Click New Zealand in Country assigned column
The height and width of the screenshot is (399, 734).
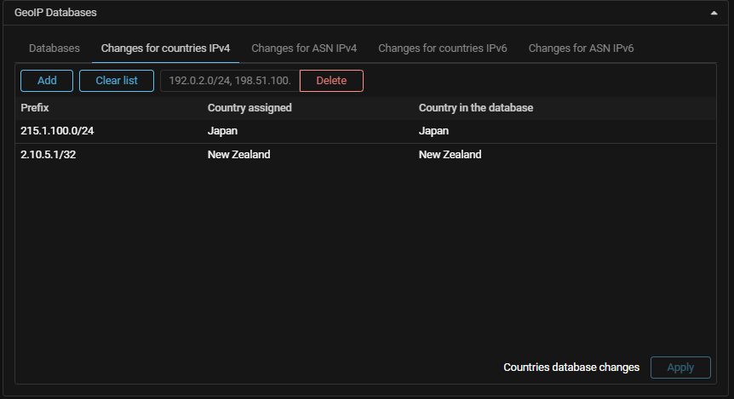[x=238, y=155]
